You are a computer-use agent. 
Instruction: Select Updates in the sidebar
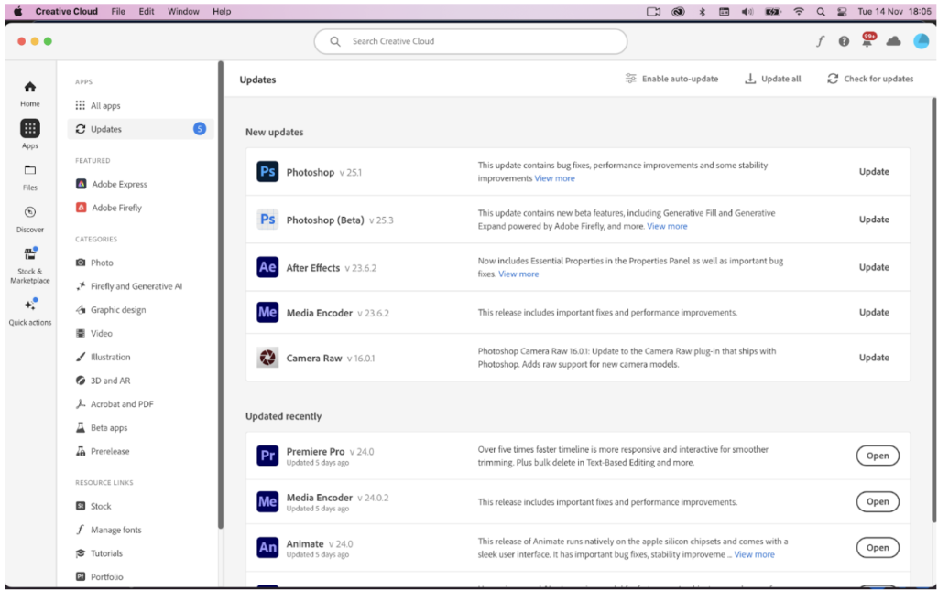pos(140,129)
